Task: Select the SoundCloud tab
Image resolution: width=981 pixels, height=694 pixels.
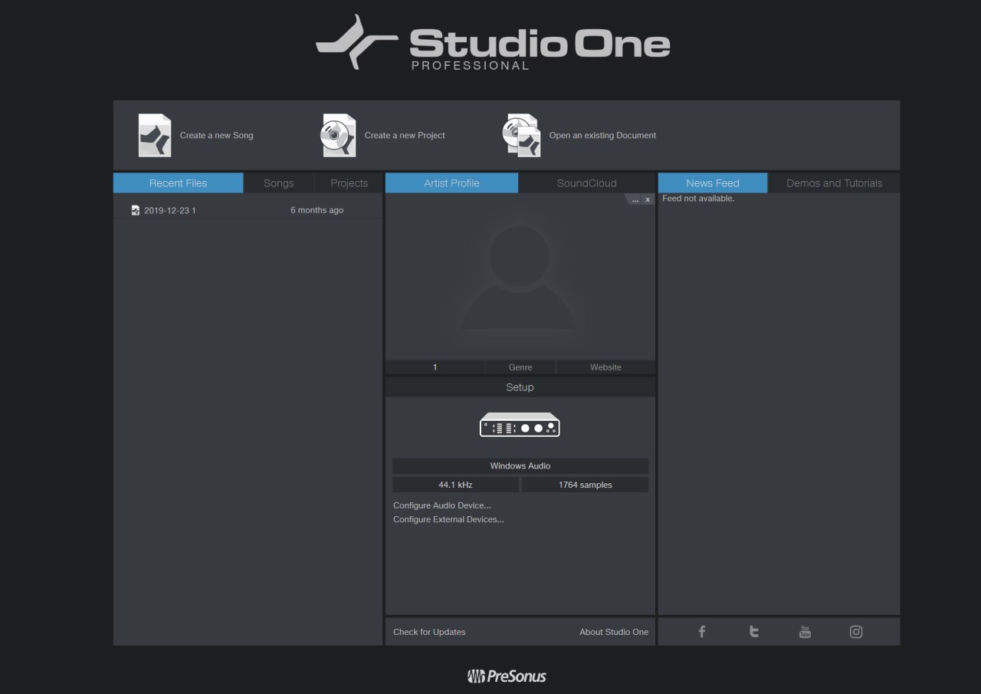Action: [587, 183]
